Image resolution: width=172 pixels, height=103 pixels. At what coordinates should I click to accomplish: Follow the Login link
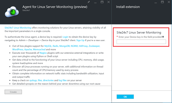point(65,37)
